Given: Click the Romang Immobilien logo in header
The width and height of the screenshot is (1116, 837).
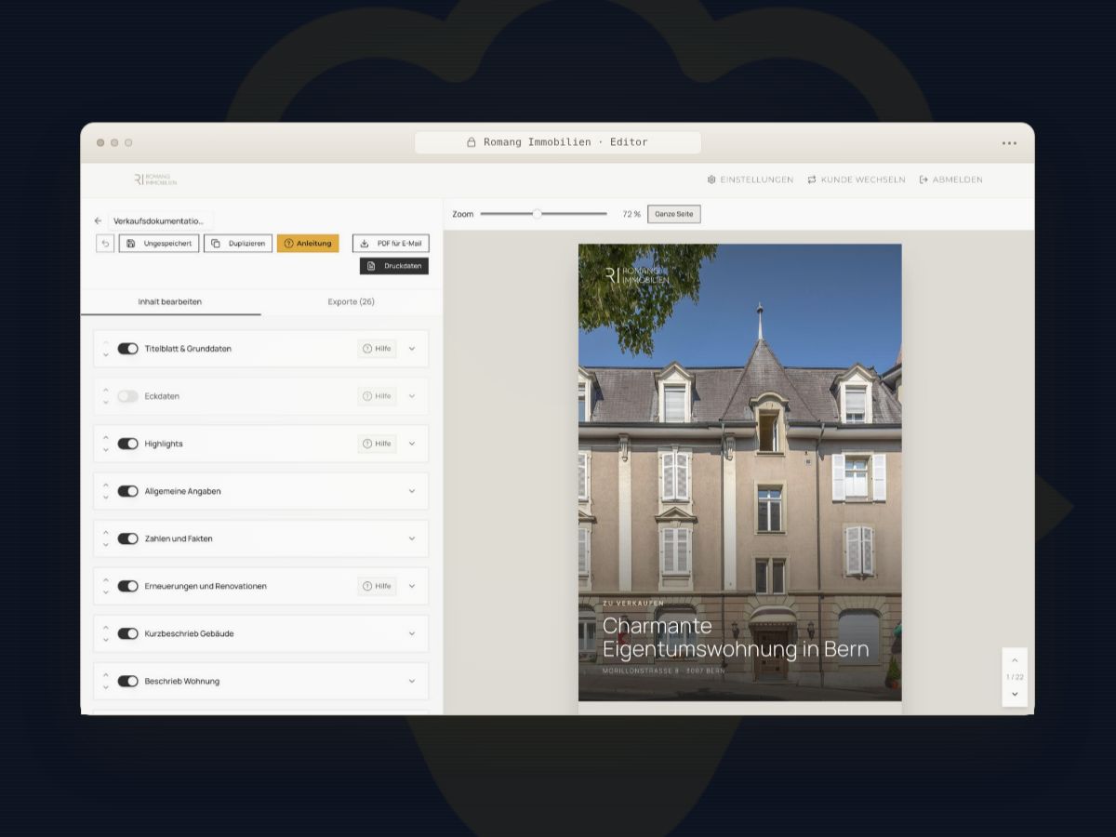Looking at the screenshot, I should pyautogui.click(x=154, y=179).
